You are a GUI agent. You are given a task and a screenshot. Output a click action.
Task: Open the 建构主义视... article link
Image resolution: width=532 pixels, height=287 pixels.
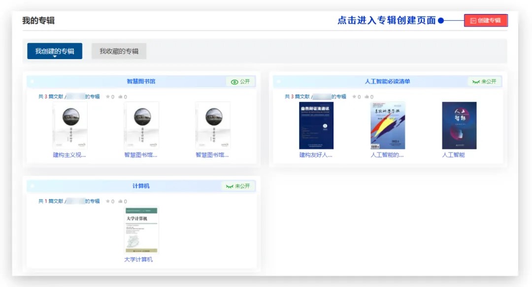[x=69, y=155]
